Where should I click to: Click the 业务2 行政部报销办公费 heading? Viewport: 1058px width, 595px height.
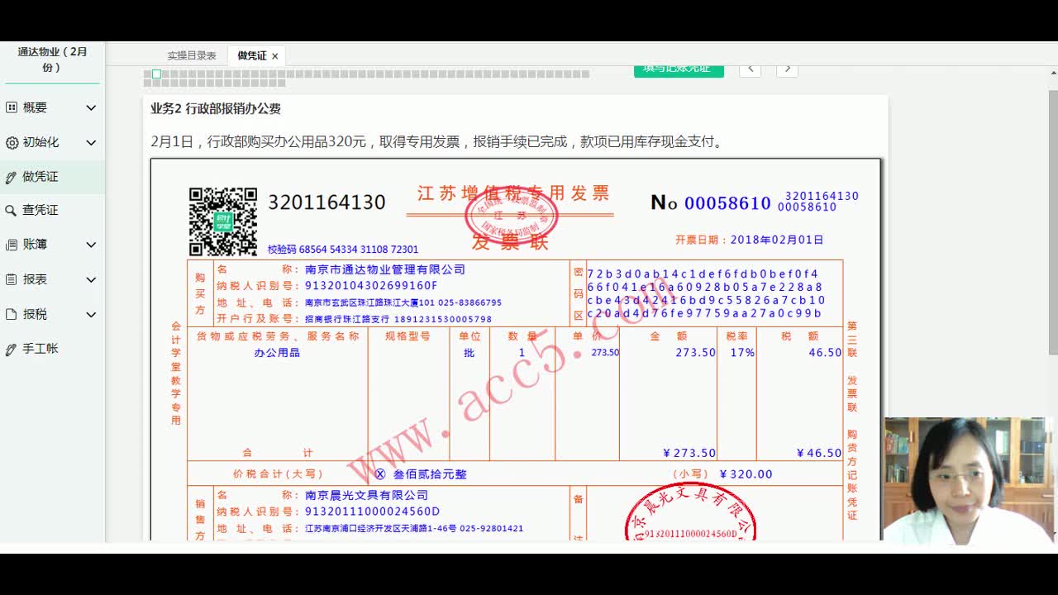pyautogui.click(x=216, y=108)
